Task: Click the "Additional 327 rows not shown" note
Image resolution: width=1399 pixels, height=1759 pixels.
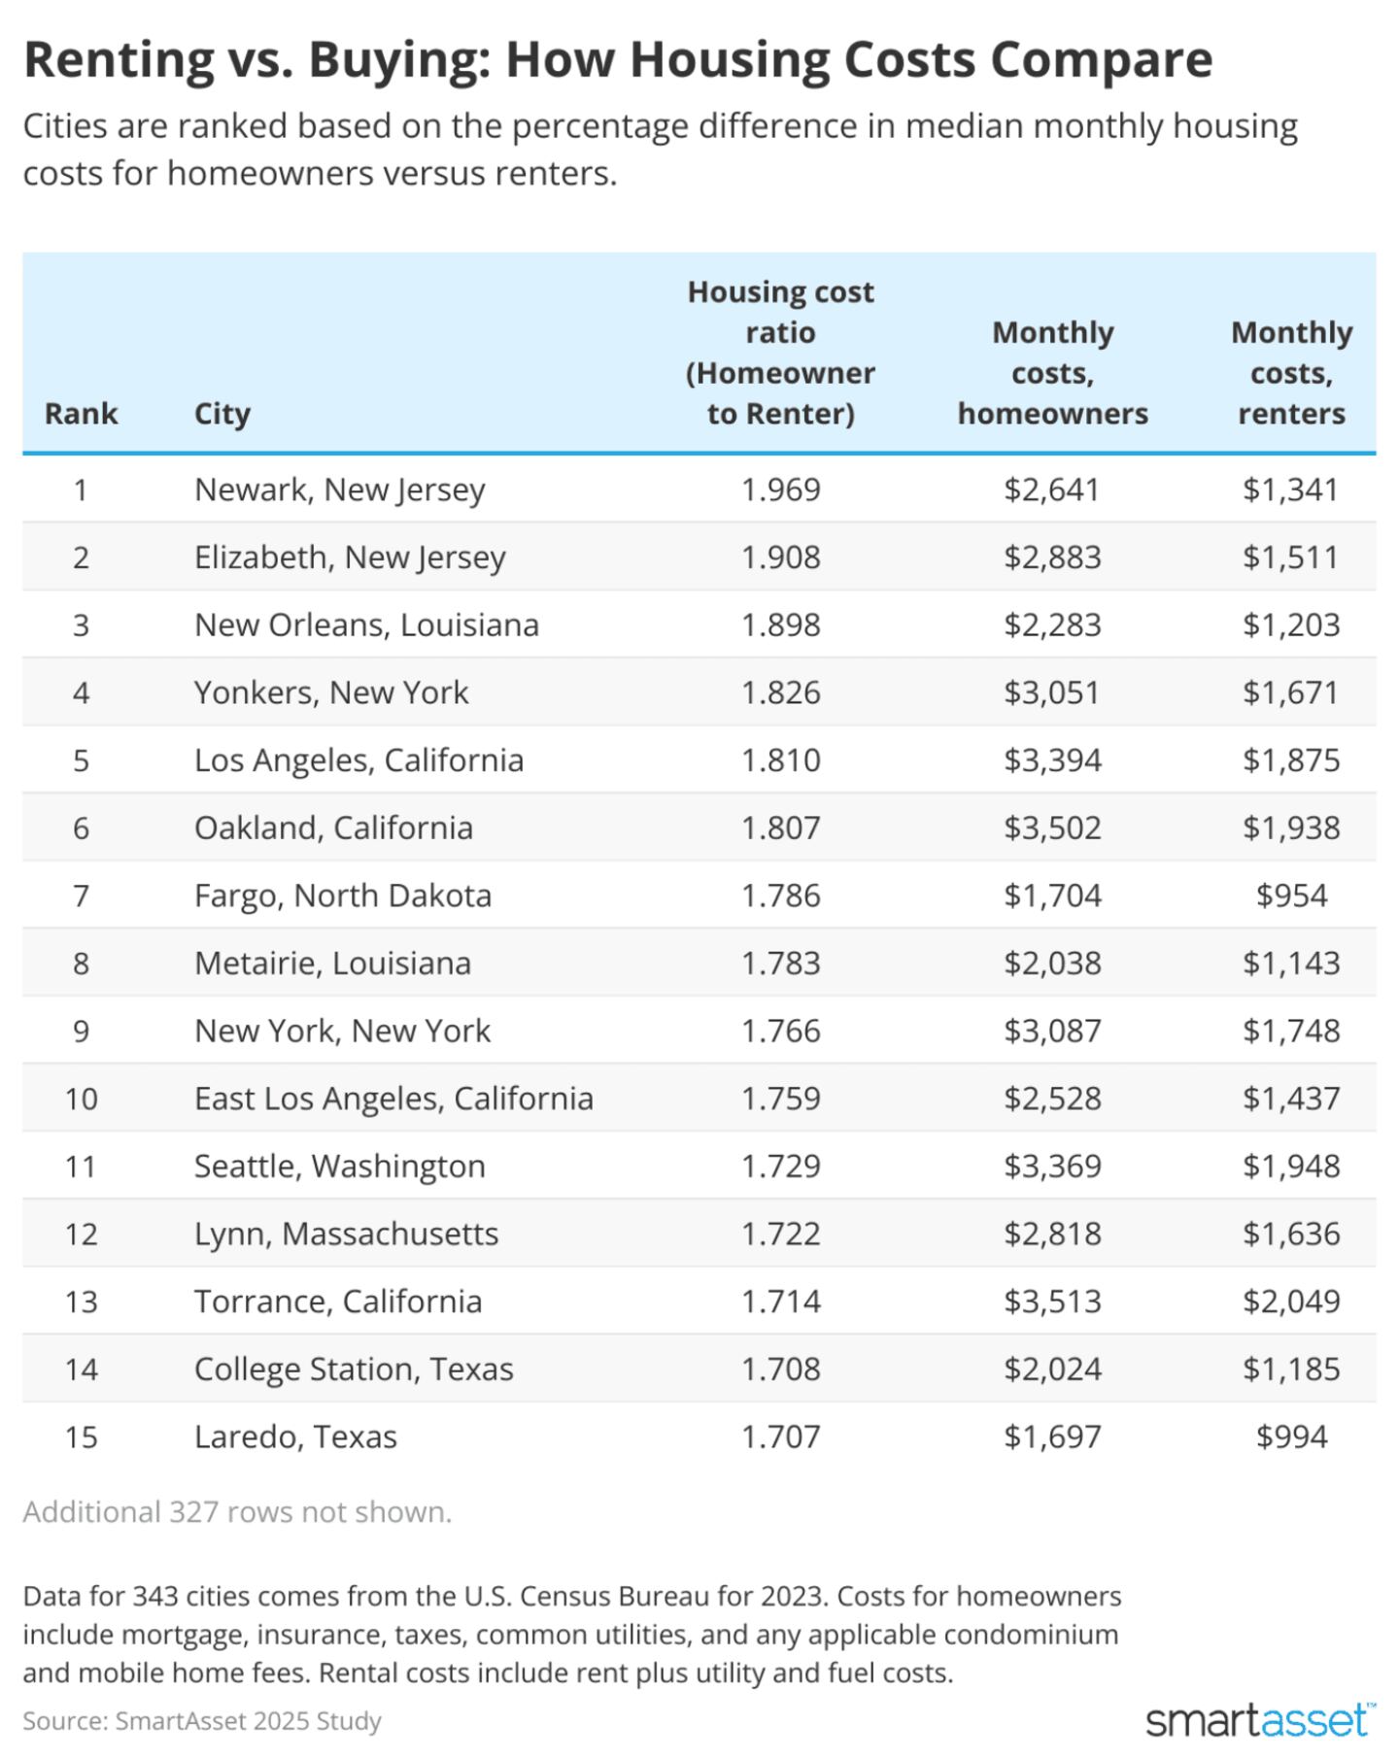Action: (237, 1512)
